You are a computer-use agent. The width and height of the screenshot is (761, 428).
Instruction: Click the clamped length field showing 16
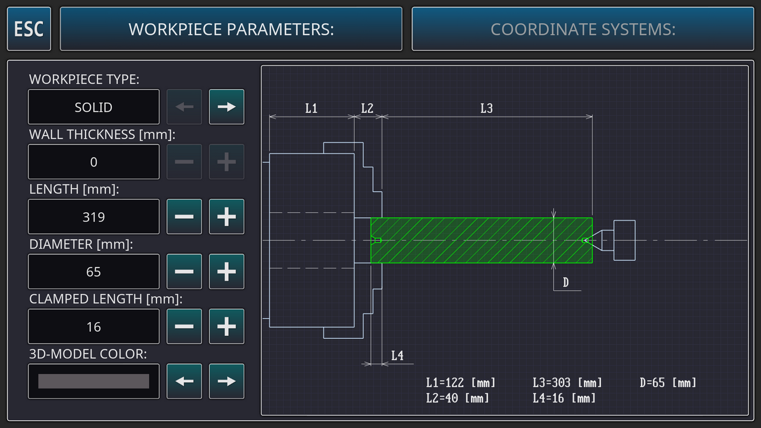pyautogui.click(x=94, y=326)
